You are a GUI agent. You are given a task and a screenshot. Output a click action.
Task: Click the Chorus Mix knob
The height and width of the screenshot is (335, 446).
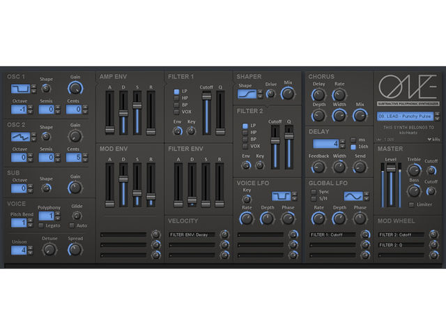click(x=360, y=116)
